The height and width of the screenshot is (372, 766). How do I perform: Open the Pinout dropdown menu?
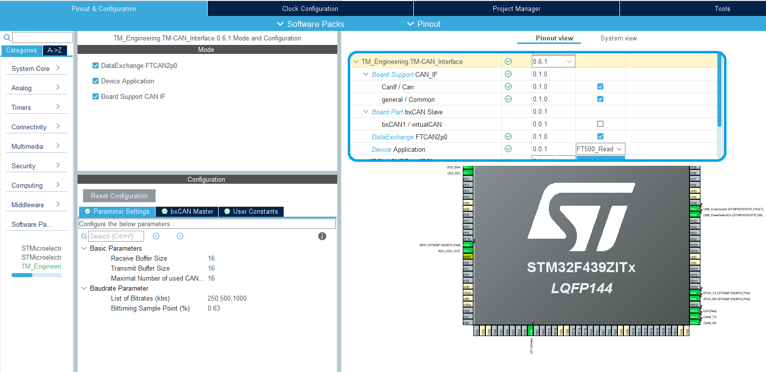coord(423,24)
